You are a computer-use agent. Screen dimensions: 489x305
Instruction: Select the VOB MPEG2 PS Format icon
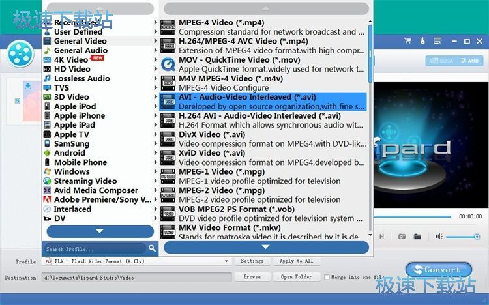(168, 214)
